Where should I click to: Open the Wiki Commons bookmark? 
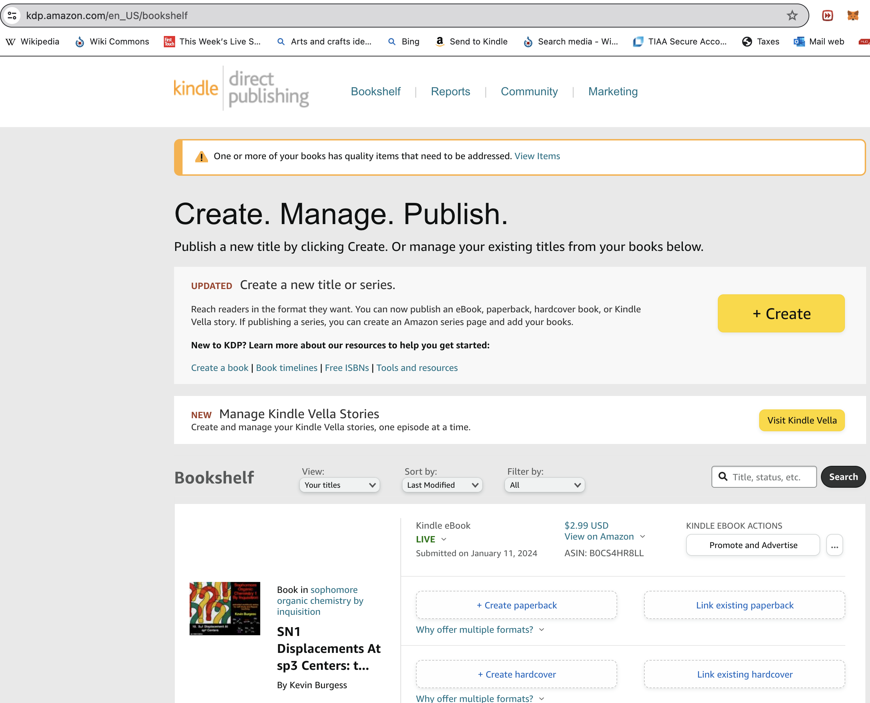tap(112, 42)
